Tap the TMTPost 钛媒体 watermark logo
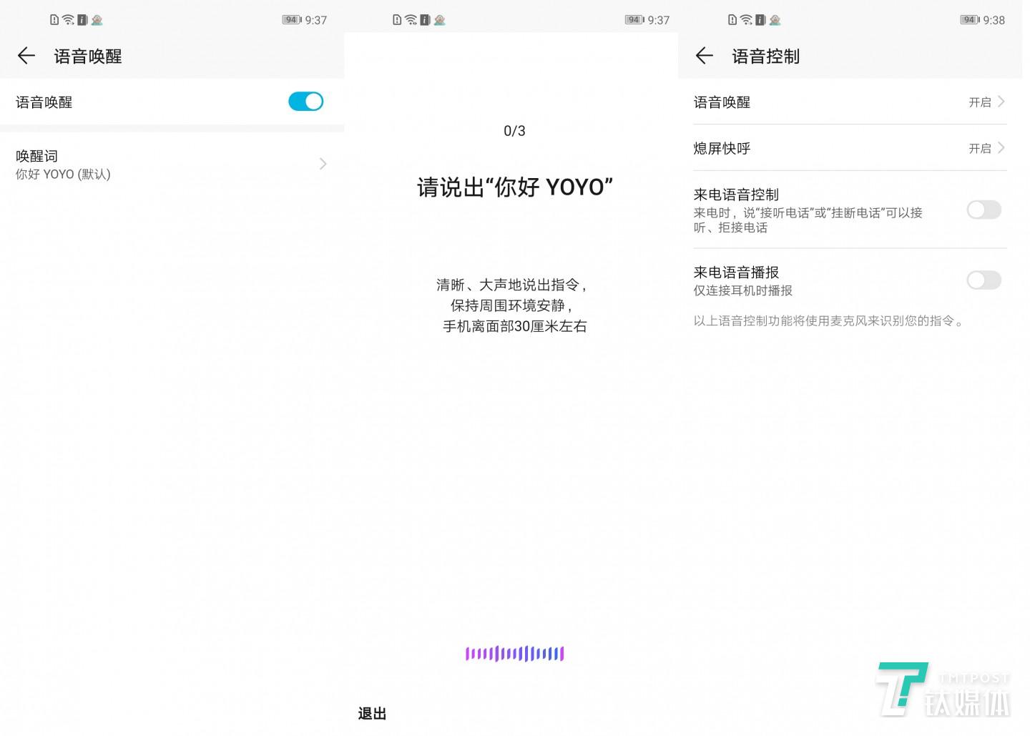 944,690
